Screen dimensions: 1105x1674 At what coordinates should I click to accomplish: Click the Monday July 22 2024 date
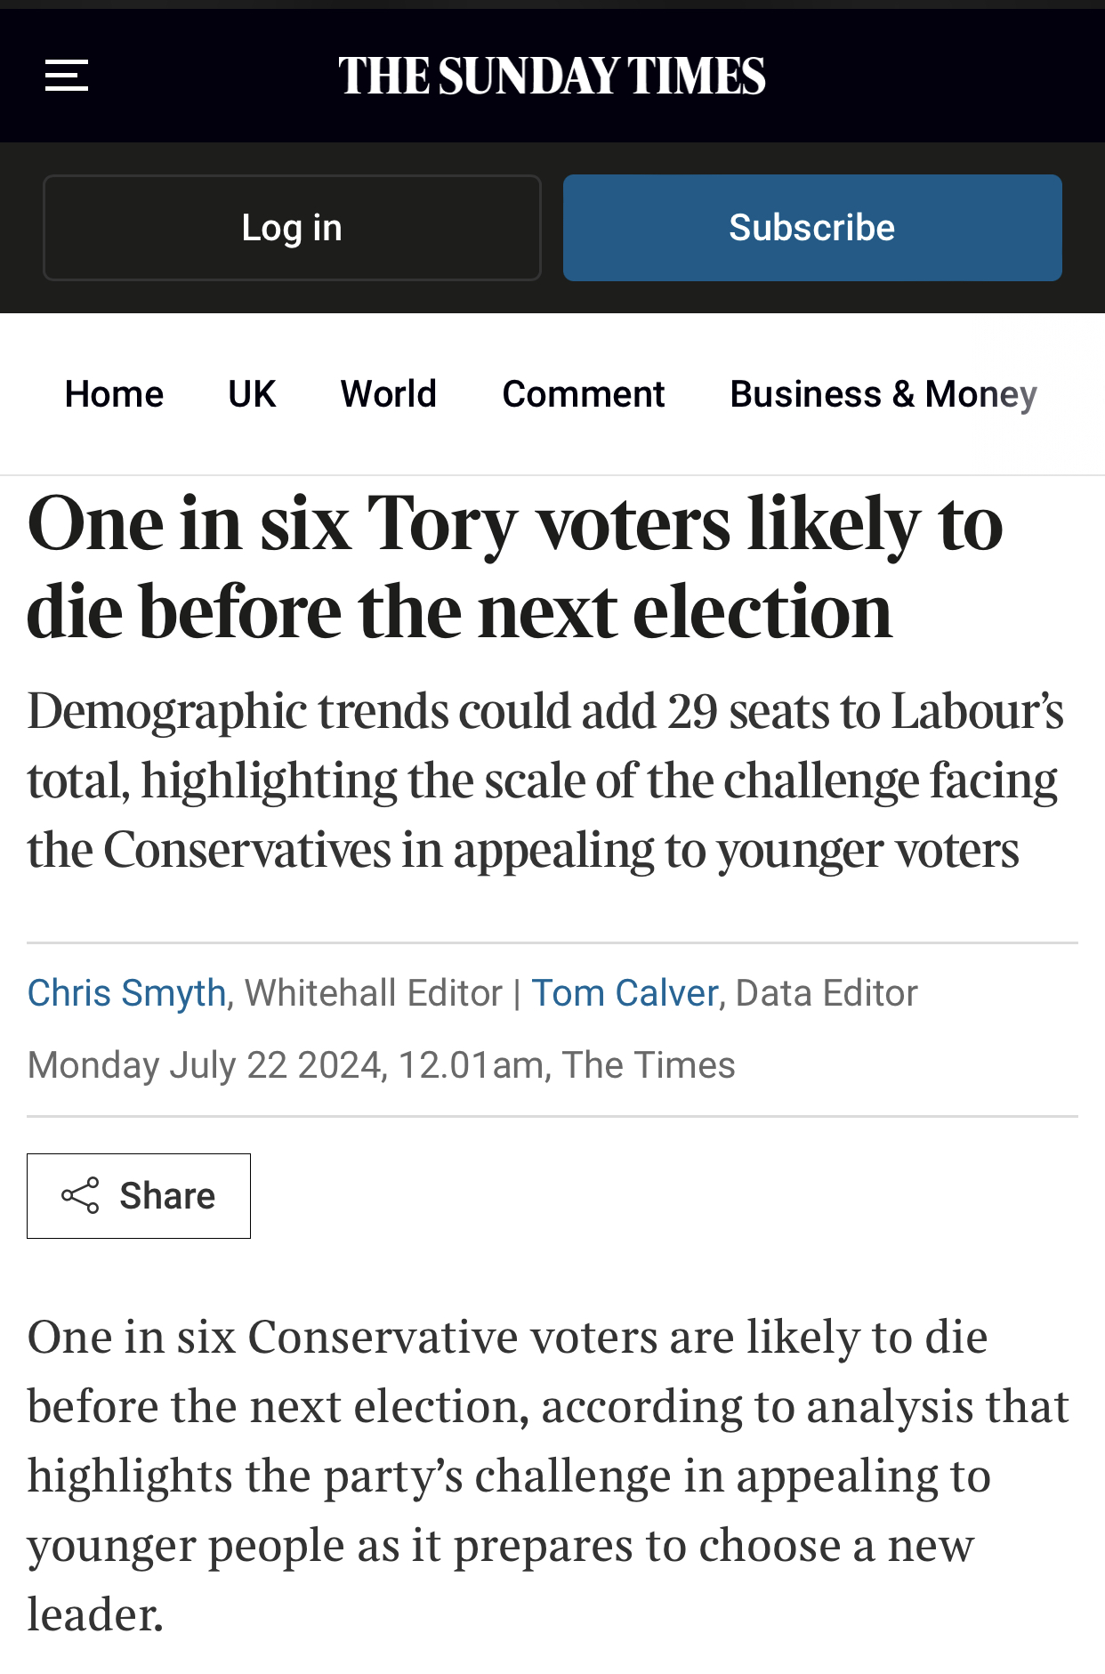click(x=204, y=1065)
